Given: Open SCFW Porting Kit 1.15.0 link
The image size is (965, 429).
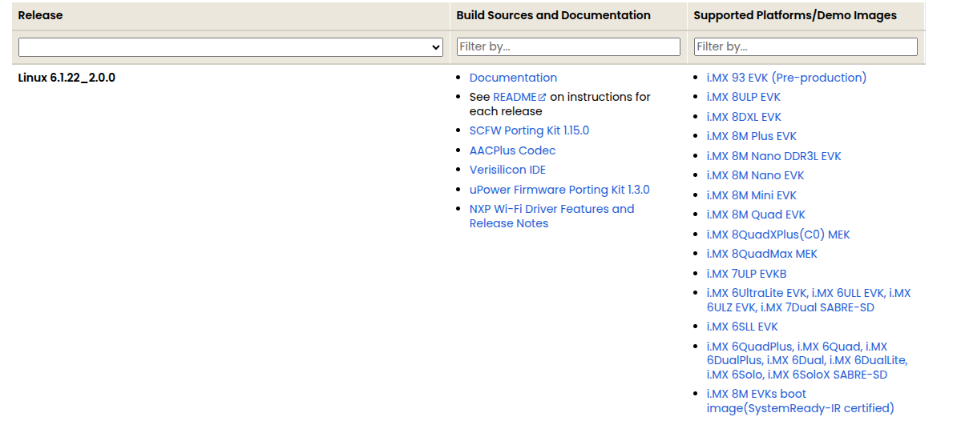Looking at the screenshot, I should (x=529, y=130).
